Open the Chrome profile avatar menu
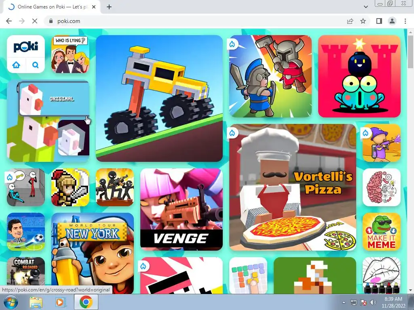 (x=392, y=21)
